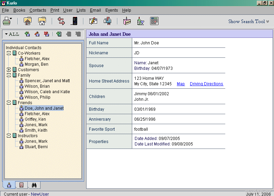Switch to the building companies tab
274x196 pixels.
(x=21, y=185)
